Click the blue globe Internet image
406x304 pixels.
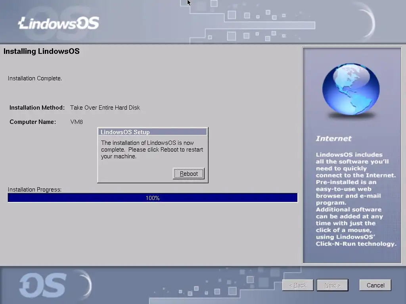[x=351, y=89]
